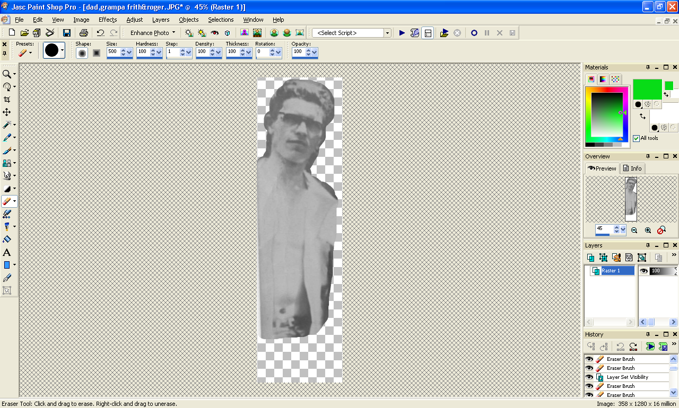Toggle the All tools checkbox
This screenshot has height=408, width=679.
(x=636, y=138)
